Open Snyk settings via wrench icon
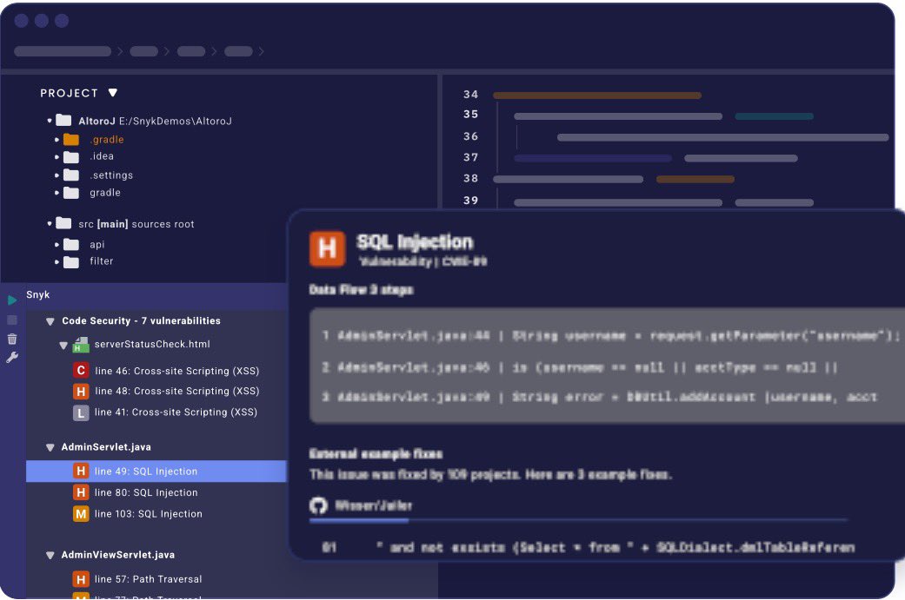Image resolution: width=905 pixels, height=600 pixels. click(12, 357)
